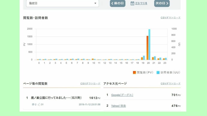207x116 pixels.
Task: Open the article 鷹ノ巣公園に行ってみました
Action: pos(56,98)
